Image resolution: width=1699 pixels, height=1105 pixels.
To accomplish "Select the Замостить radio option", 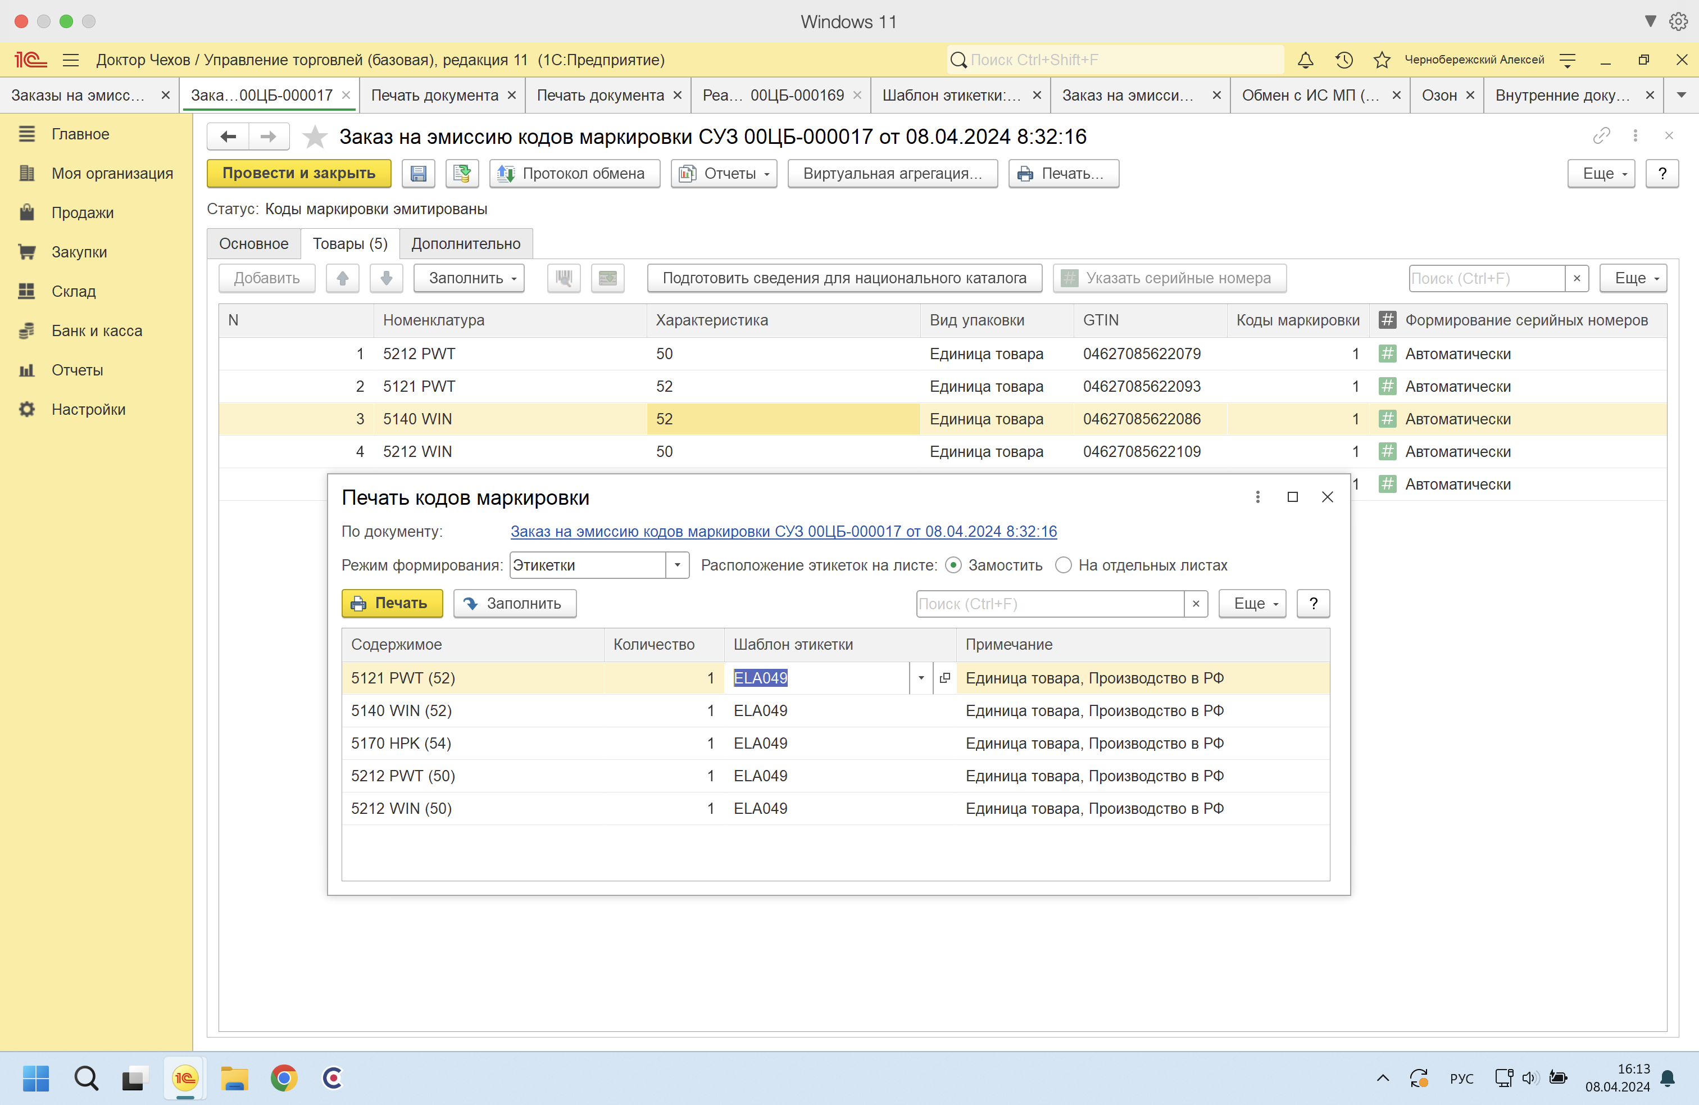I will pyautogui.click(x=953, y=565).
